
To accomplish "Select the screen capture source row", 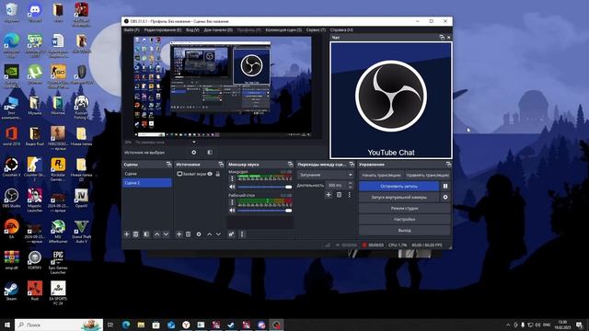I will pyautogui.click(x=199, y=174).
